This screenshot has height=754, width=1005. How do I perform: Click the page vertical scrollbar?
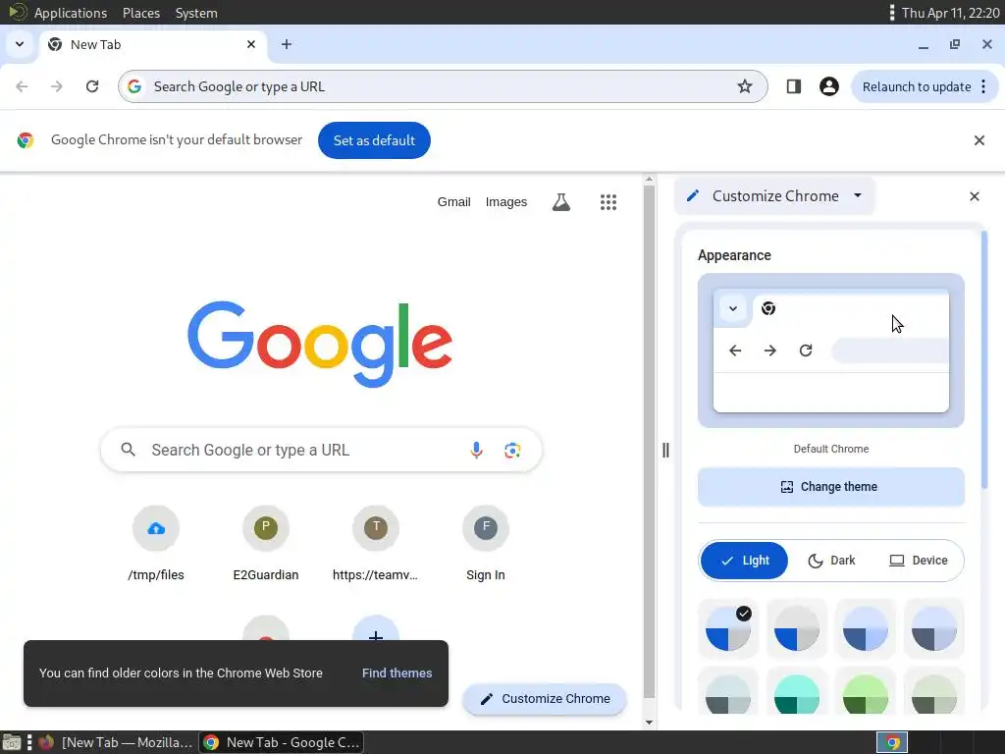point(649,443)
